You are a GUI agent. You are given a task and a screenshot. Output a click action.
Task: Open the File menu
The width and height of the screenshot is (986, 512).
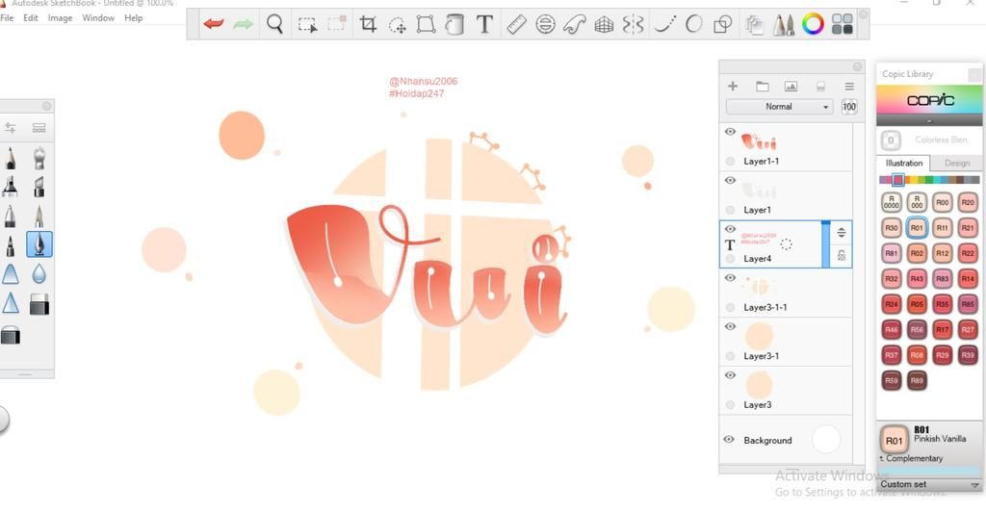[7, 18]
